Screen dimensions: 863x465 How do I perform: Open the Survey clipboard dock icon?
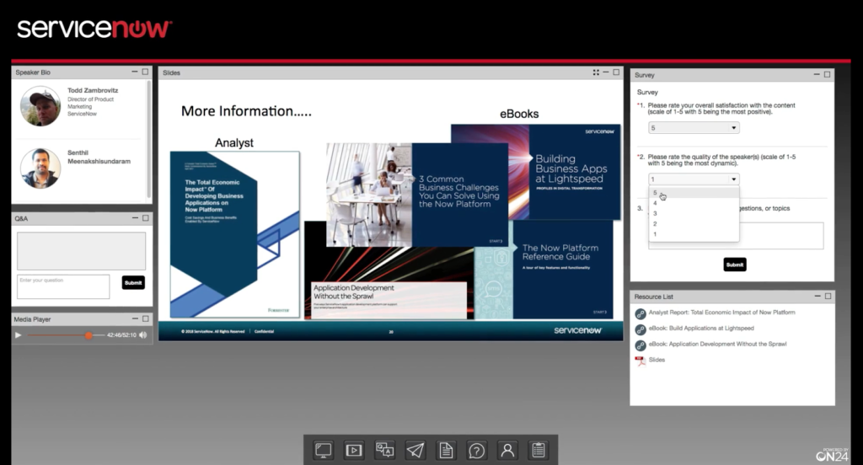[539, 450]
